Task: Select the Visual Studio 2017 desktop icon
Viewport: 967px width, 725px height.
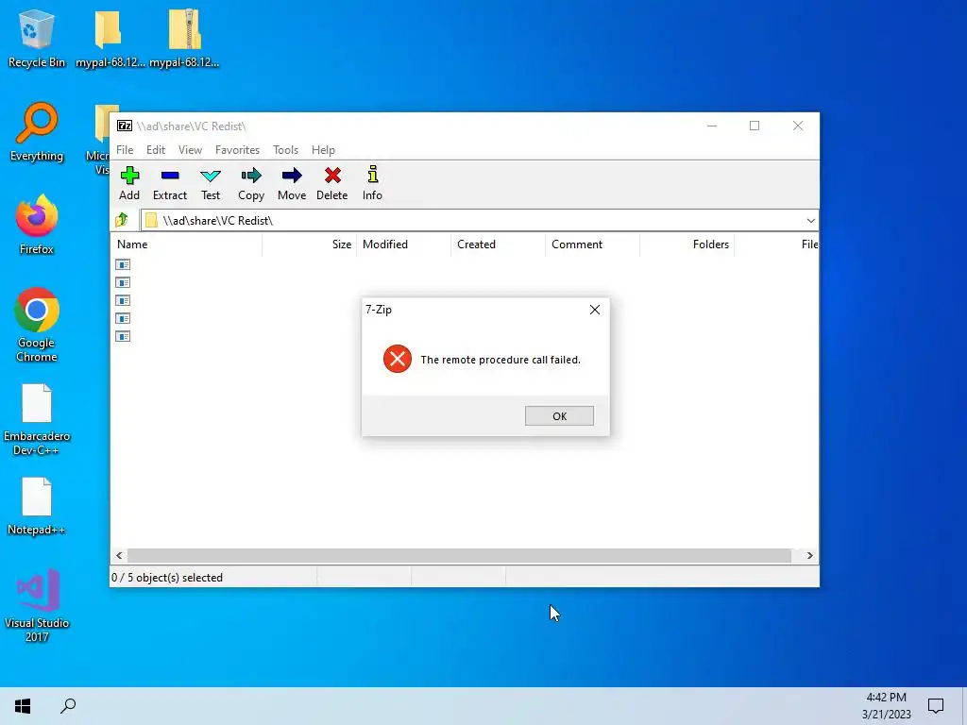Action: (37, 605)
